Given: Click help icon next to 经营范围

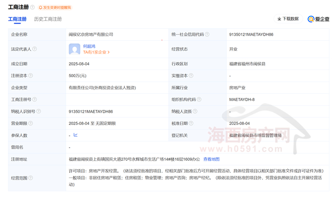Looking at the screenshot, I should 30,178.
